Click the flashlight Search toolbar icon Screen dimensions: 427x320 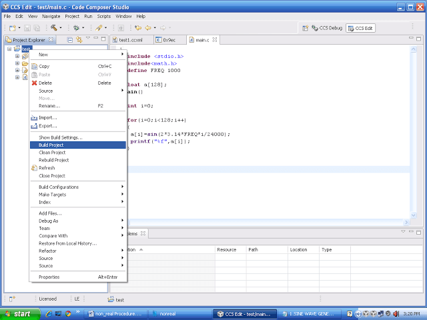click(x=99, y=27)
